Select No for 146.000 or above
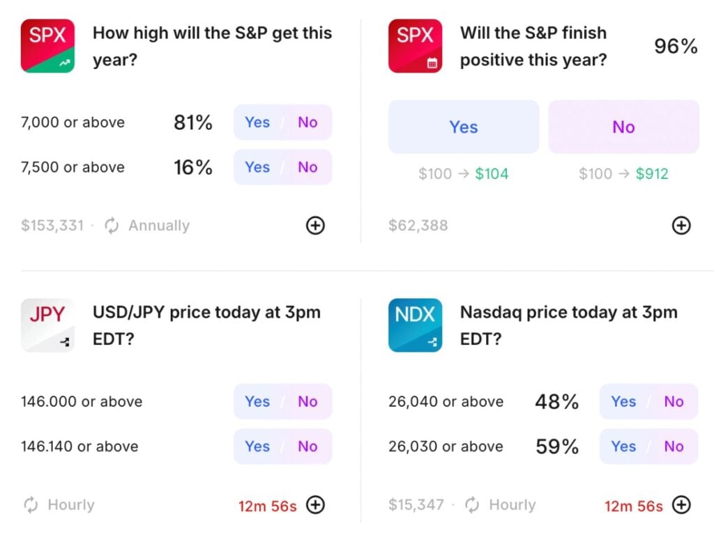Viewport: 714px width, 535px height. (x=307, y=401)
